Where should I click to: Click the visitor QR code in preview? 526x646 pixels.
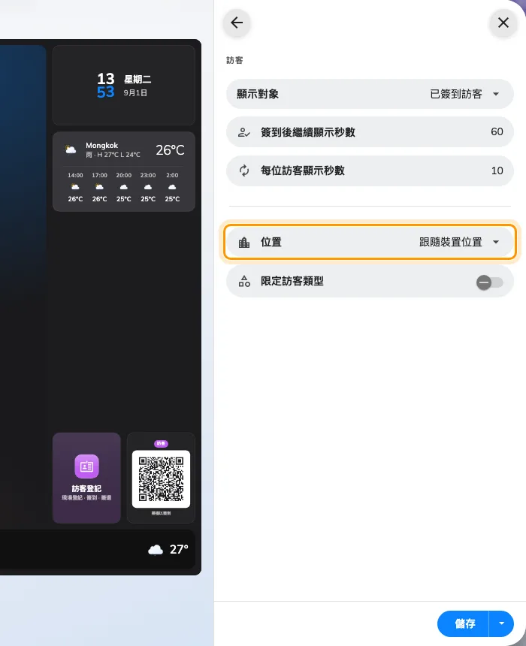[x=161, y=478]
